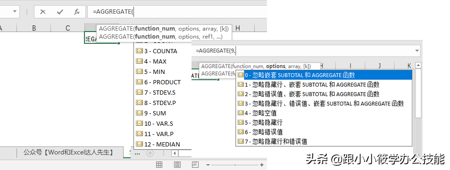
Task: Choose 7 - STDEV.S from function list
Action: [162, 92]
